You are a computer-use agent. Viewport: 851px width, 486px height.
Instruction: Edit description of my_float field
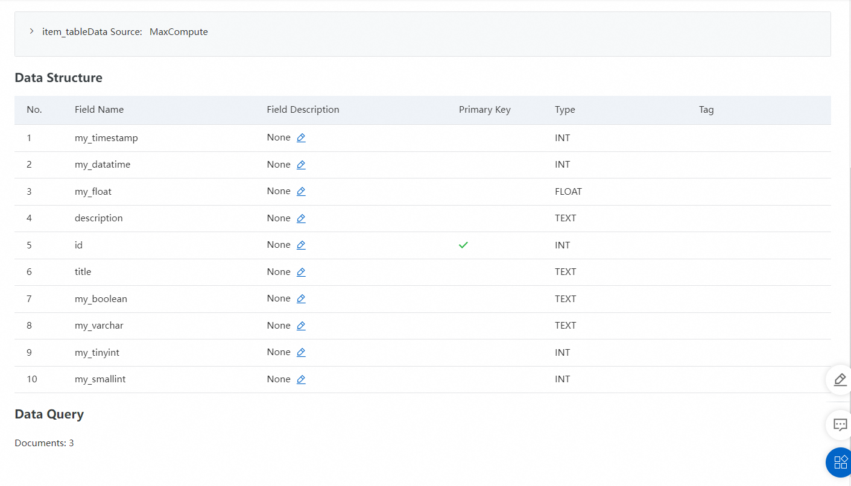301,192
